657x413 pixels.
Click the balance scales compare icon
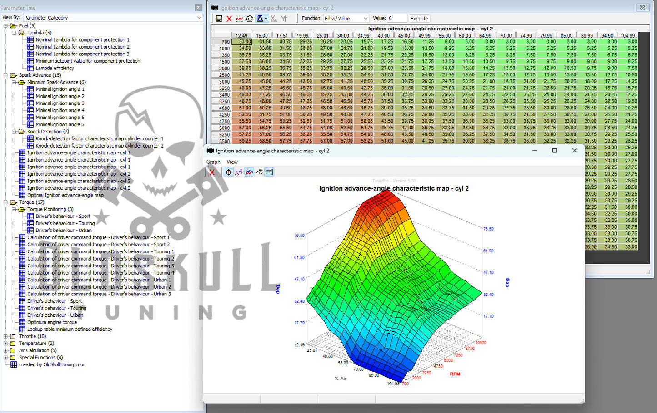pos(250,19)
